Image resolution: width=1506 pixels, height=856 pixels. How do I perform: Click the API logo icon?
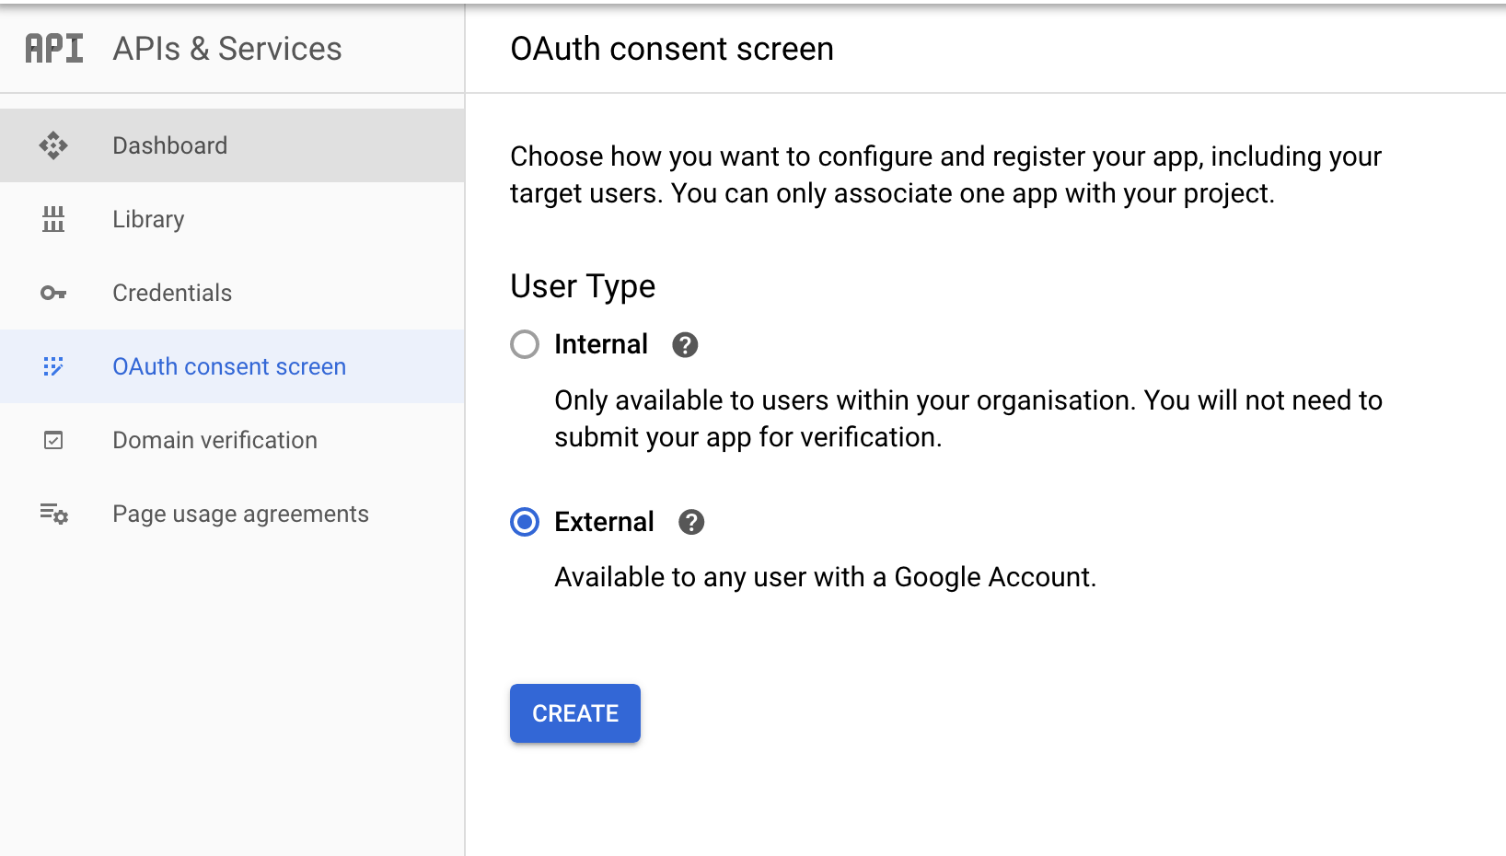tap(54, 49)
